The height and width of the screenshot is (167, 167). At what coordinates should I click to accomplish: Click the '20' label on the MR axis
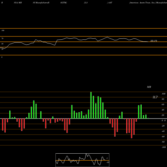point(163,115)
